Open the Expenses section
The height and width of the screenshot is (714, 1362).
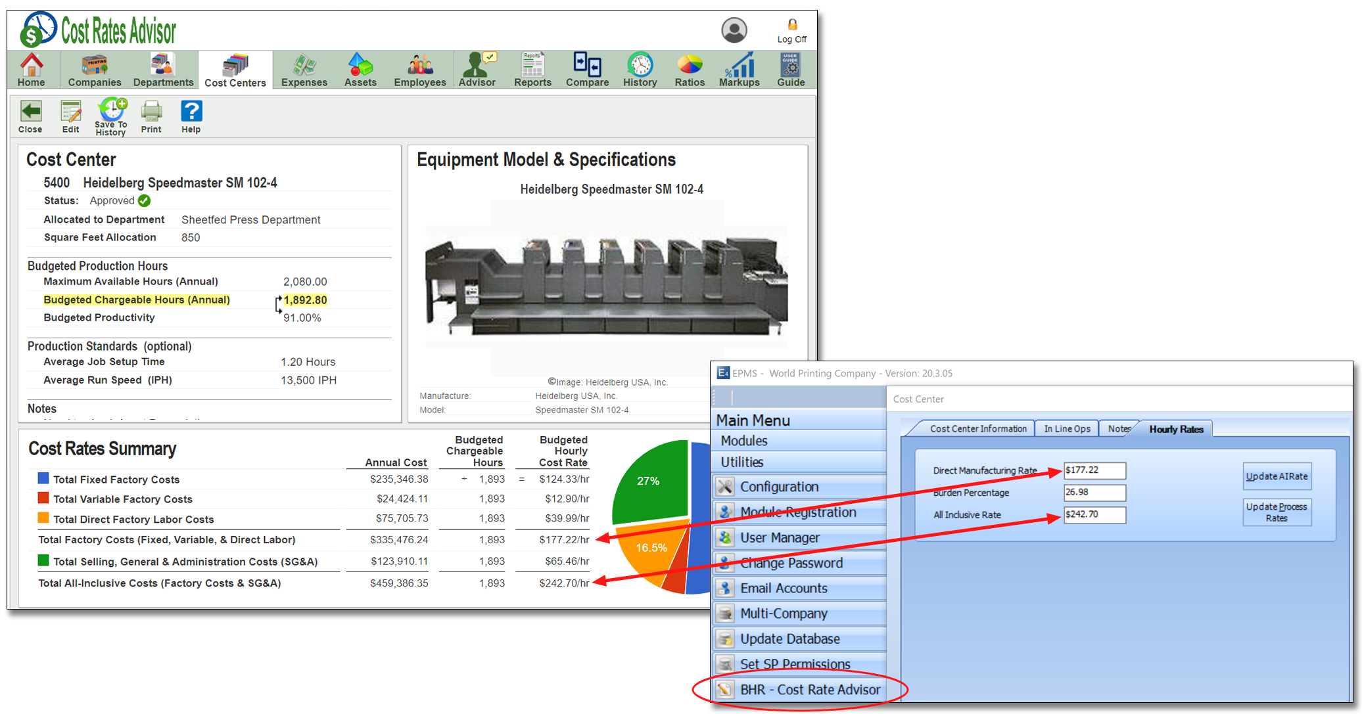(x=304, y=70)
